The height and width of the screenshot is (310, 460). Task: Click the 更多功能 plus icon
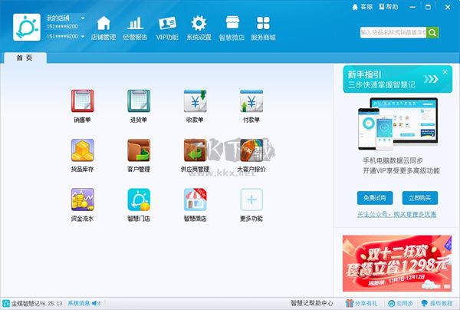[x=251, y=200]
